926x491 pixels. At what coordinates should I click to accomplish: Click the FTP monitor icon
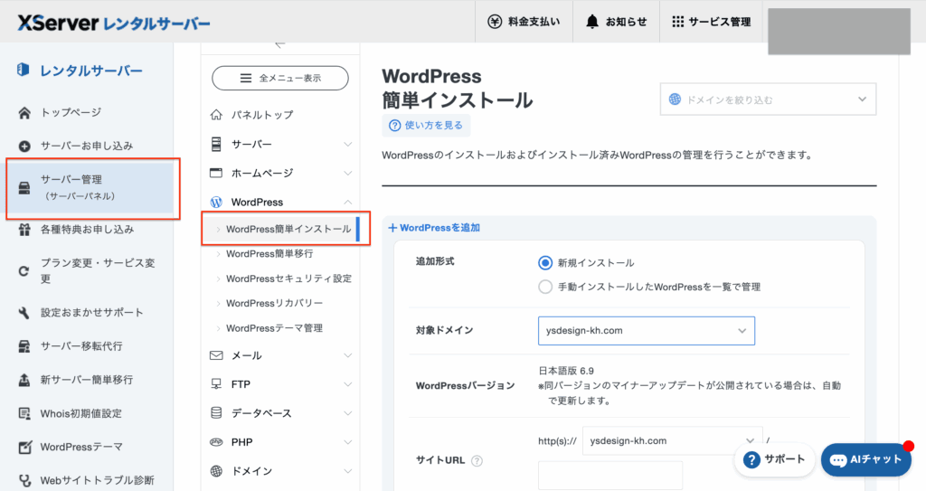(x=216, y=384)
